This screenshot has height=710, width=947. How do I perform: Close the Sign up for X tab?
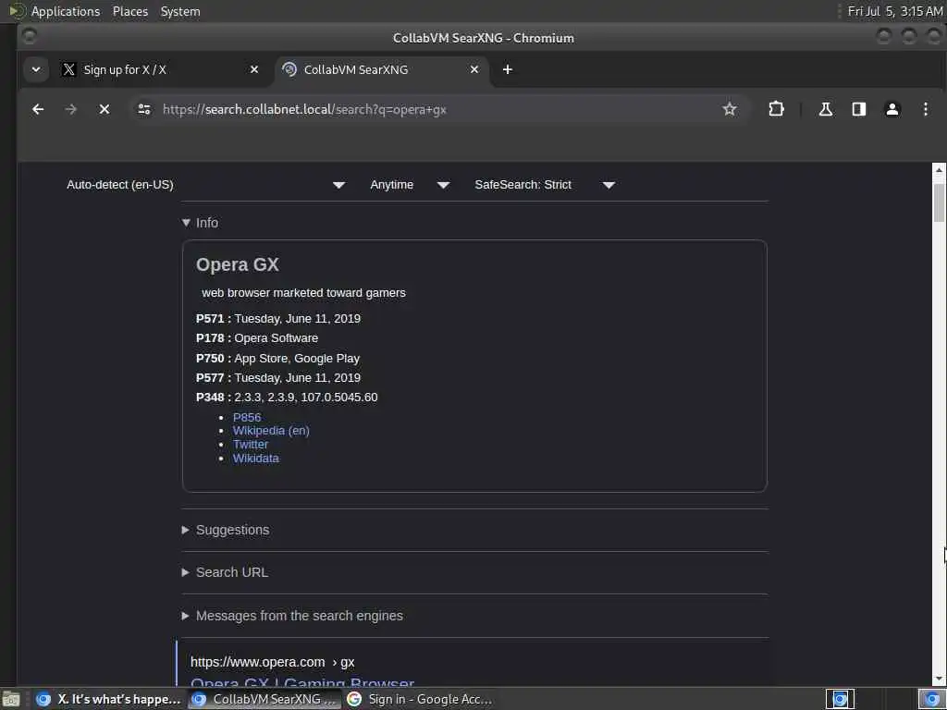tap(254, 69)
